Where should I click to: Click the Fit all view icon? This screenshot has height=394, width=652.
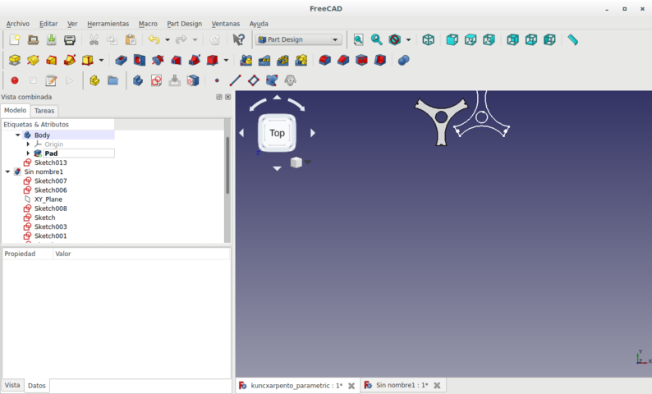click(x=358, y=40)
